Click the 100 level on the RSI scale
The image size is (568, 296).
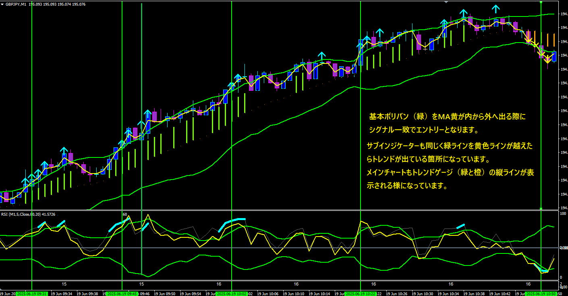coord(562,213)
